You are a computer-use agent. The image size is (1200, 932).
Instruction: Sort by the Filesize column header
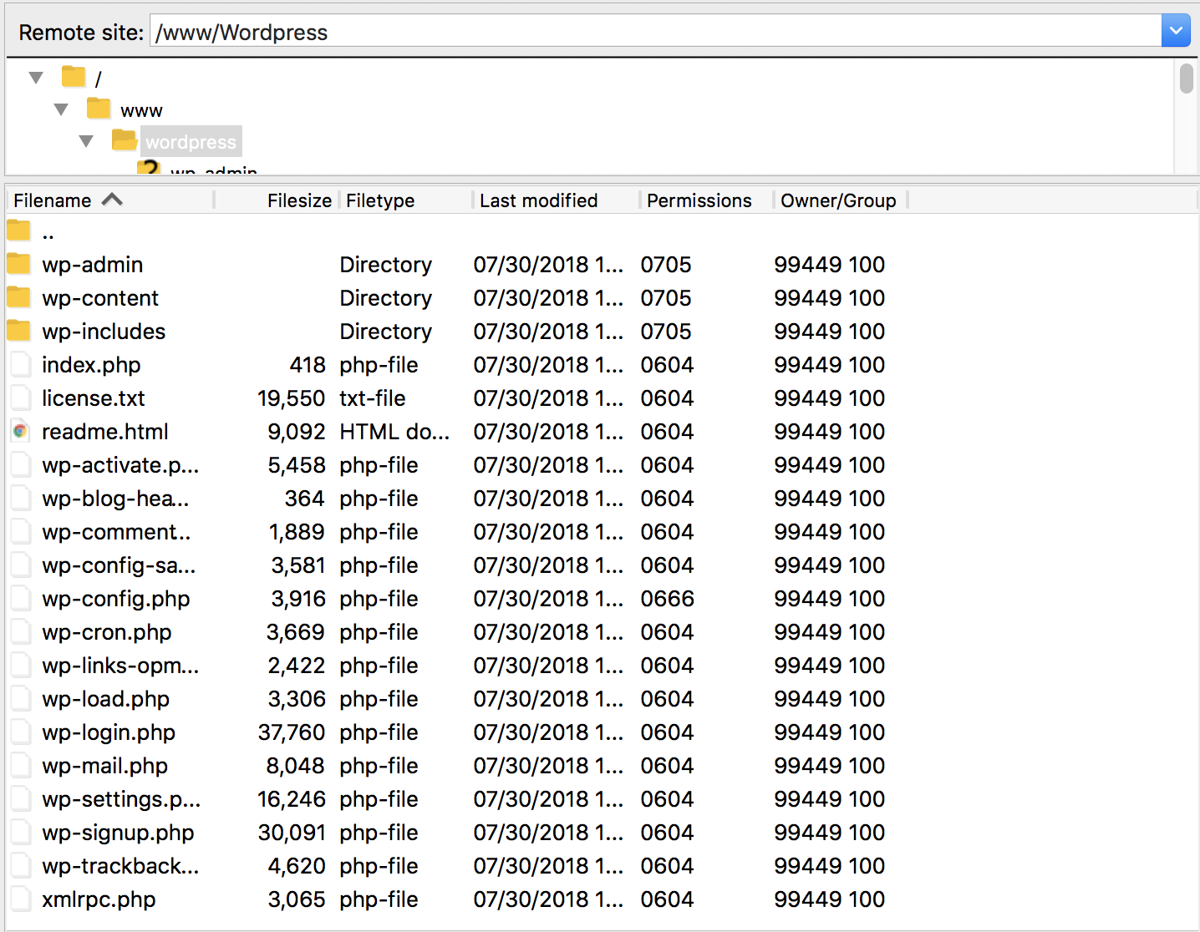[298, 200]
